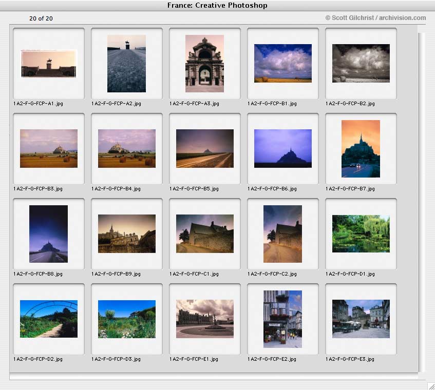Select sepia abbey buildings thumbnail B9
This screenshot has height=390, width=435.
point(127,233)
